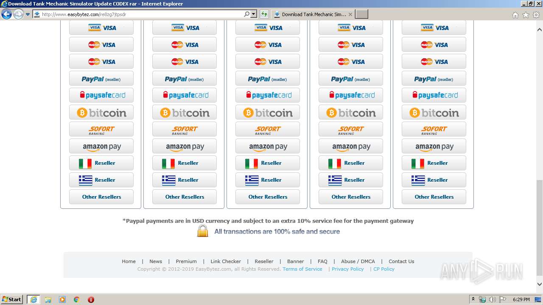Open the Reseller footer link
Screen dimensions: 543x305
tap(264, 261)
